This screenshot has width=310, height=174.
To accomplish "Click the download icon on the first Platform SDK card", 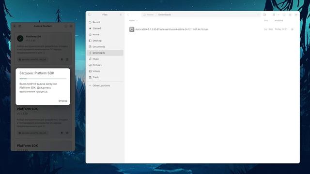I will coord(62,59).
